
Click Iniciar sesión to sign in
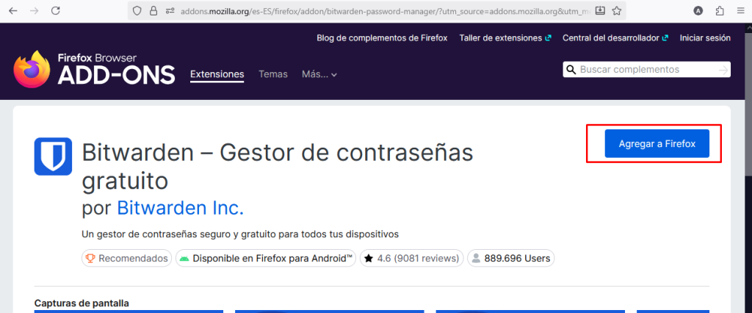(x=705, y=37)
